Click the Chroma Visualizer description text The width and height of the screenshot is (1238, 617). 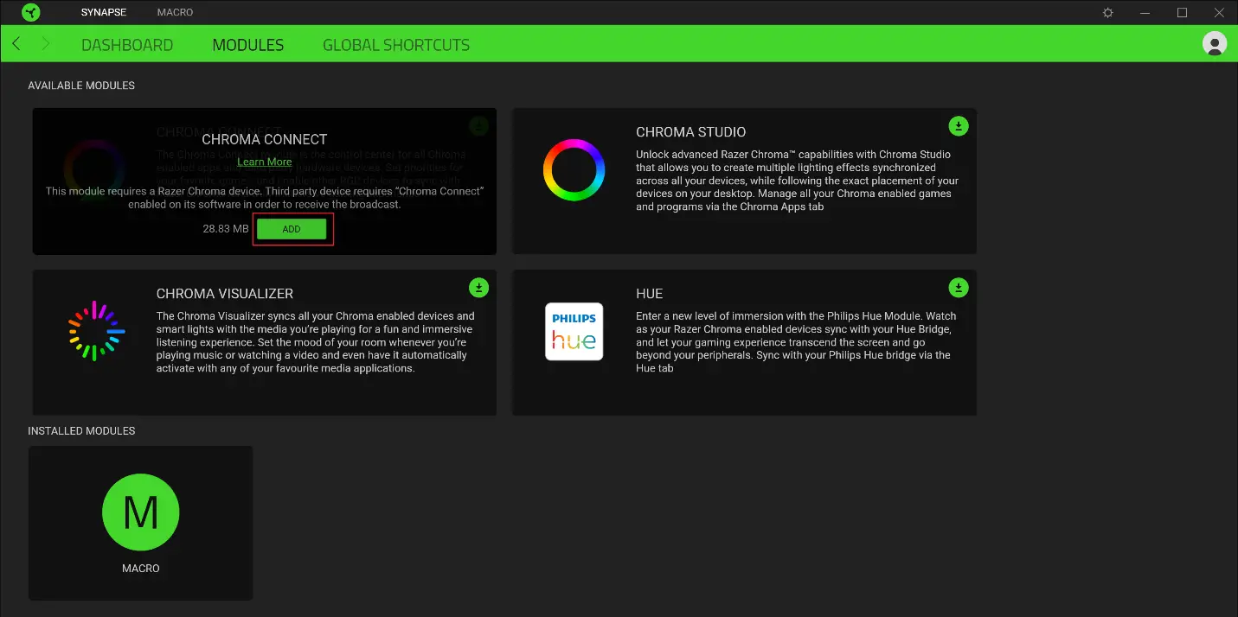(x=316, y=342)
